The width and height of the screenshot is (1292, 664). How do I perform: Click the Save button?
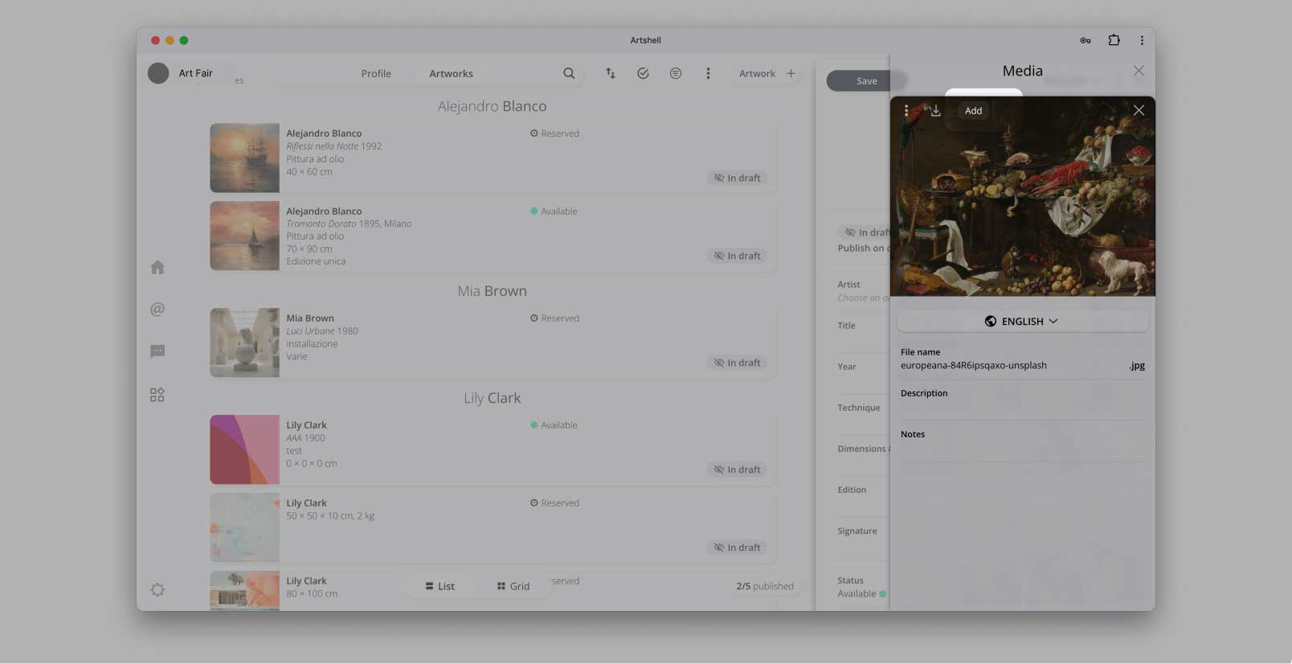pyautogui.click(x=866, y=80)
